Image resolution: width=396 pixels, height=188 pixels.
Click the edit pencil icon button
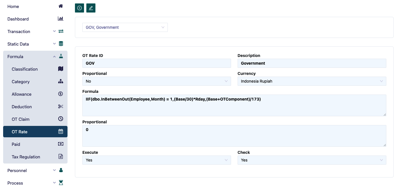tap(91, 8)
